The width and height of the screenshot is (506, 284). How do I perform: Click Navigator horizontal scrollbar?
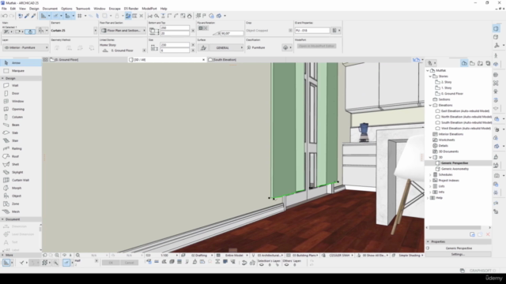(x=455, y=228)
